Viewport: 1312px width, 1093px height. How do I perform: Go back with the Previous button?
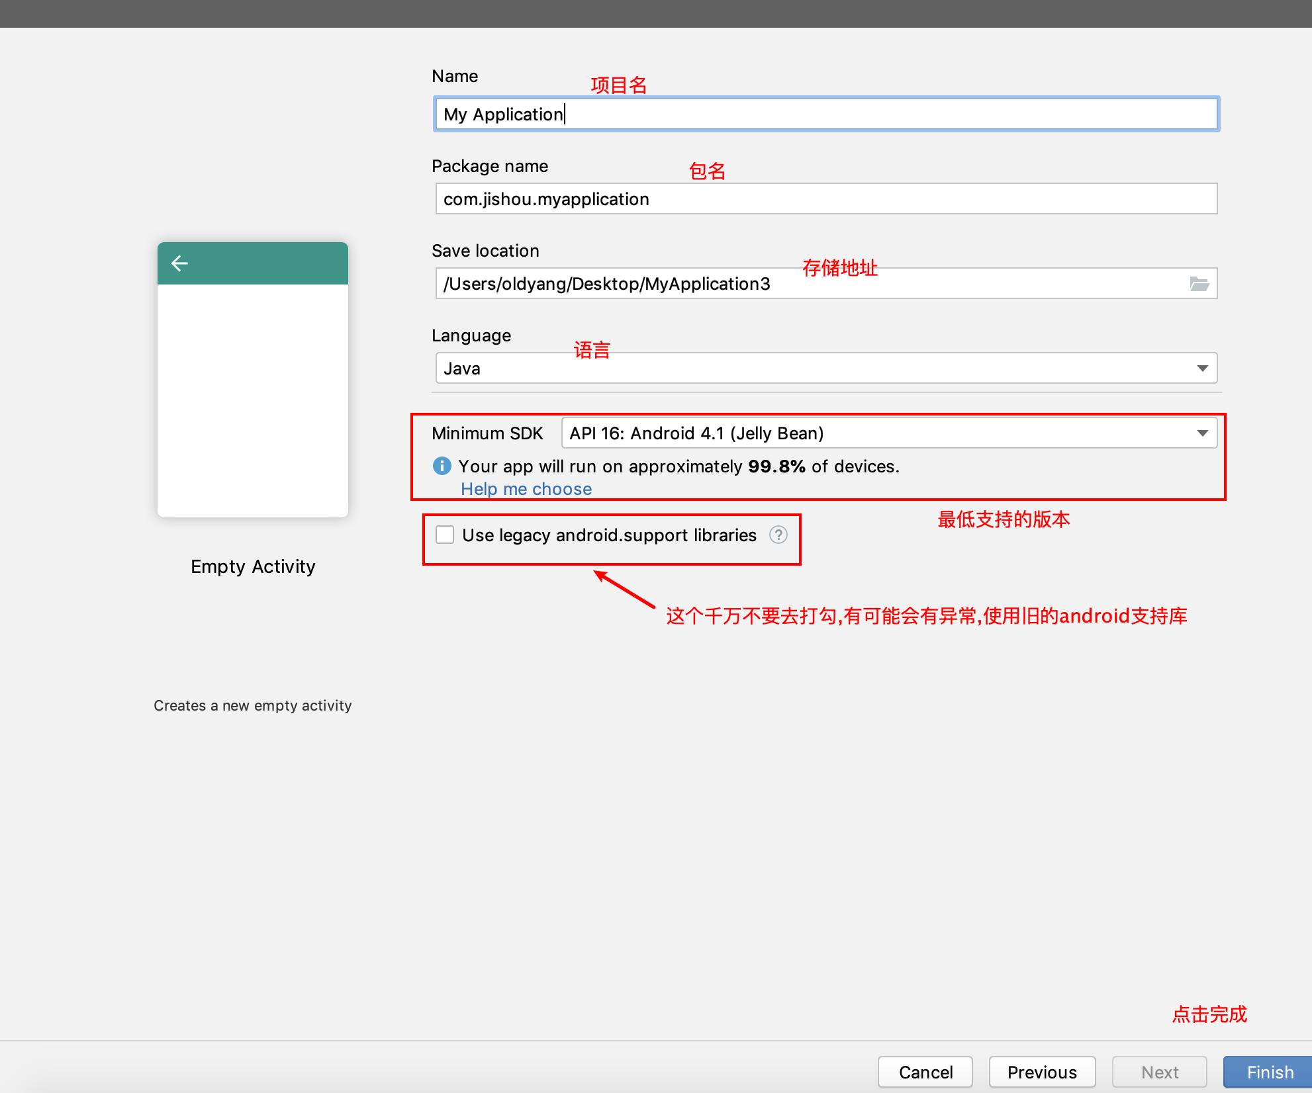[x=1042, y=1072]
